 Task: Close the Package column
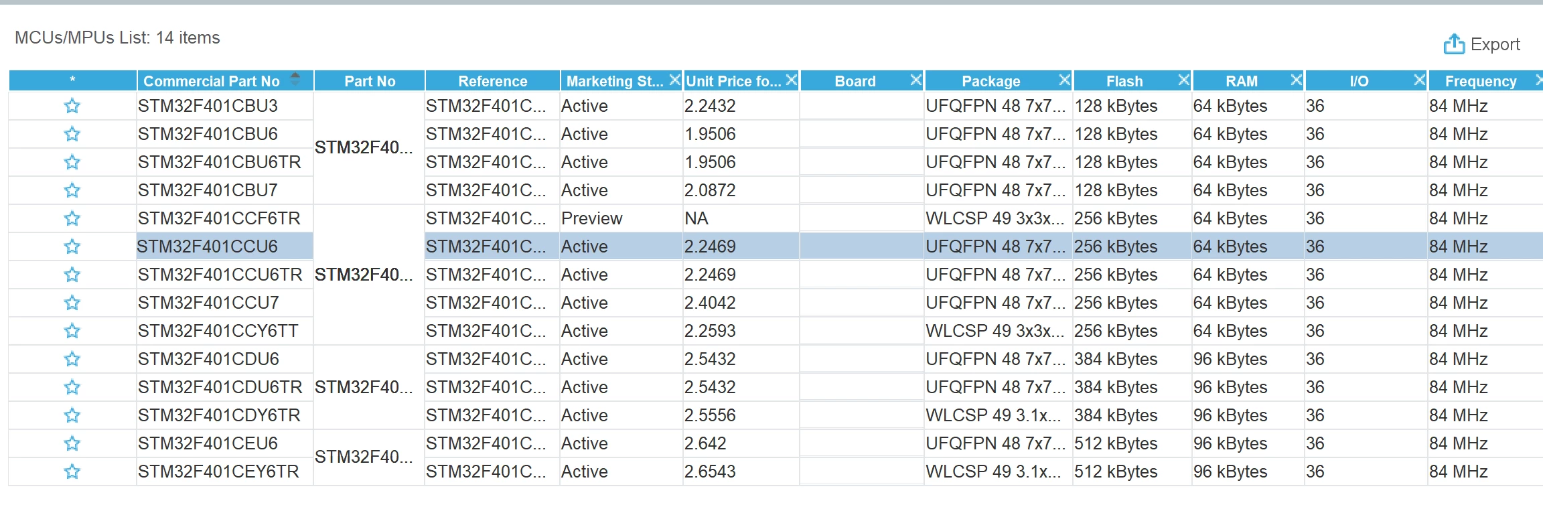1065,80
